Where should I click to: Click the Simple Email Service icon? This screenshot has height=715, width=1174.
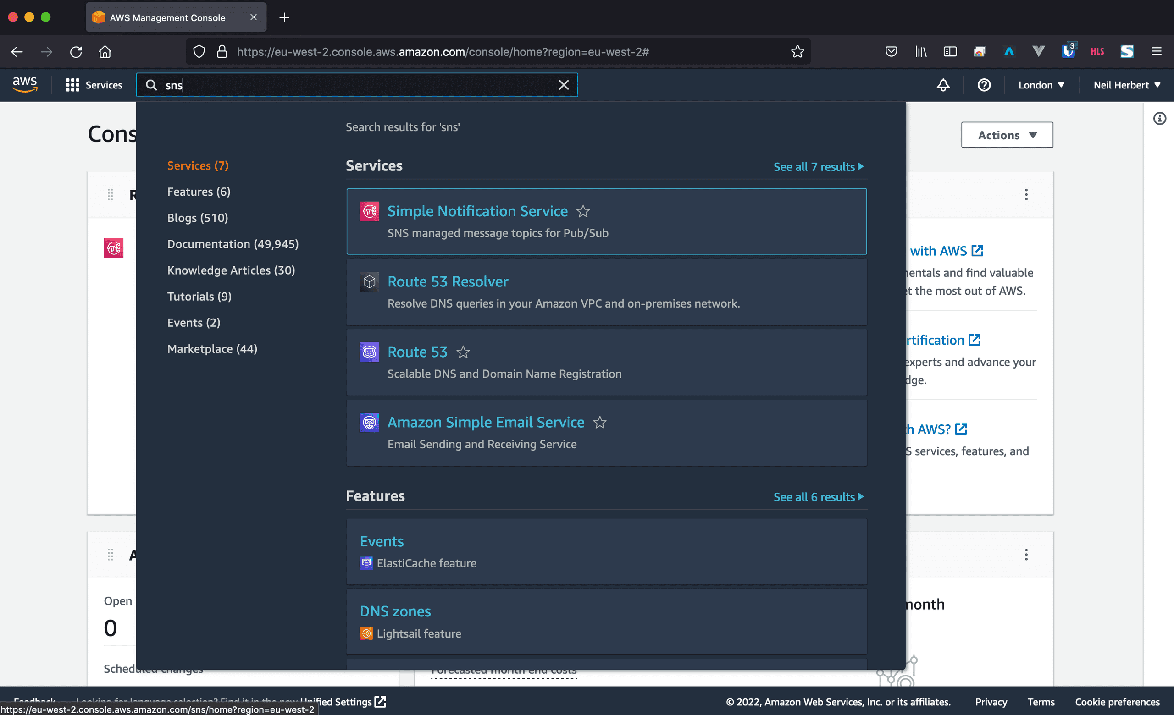(369, 422)
